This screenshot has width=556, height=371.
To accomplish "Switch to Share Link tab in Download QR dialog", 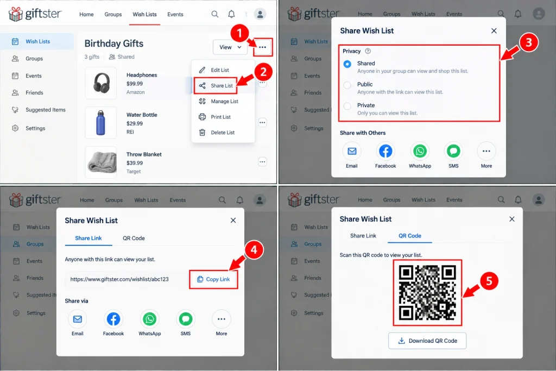I will point(363,236).
